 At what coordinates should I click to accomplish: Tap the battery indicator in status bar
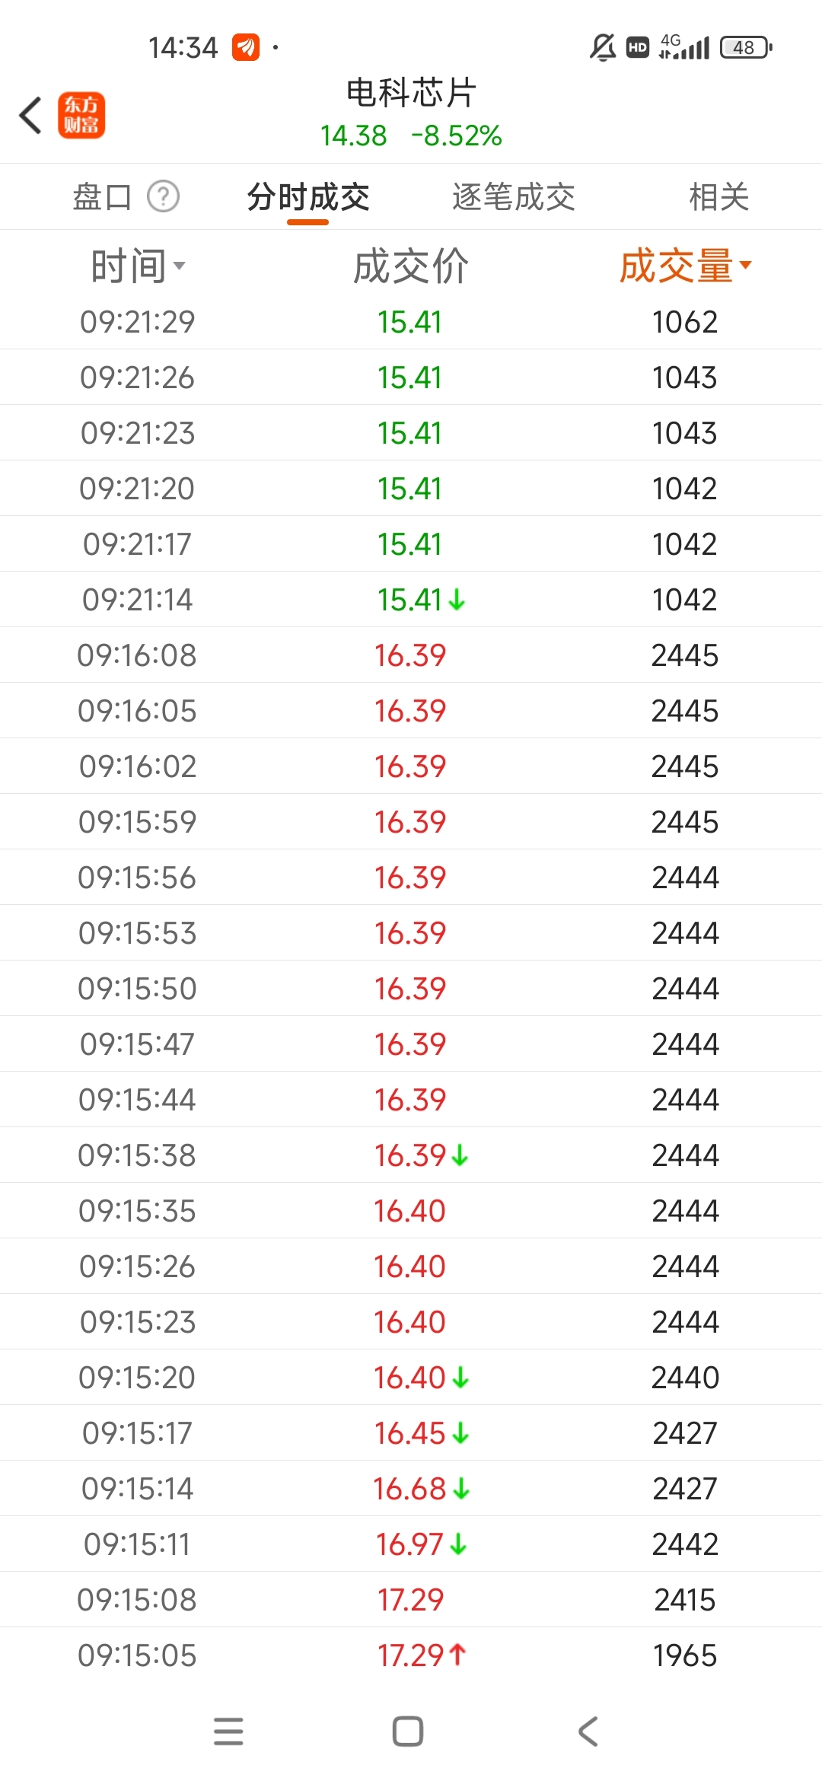[x=747, y=47]
